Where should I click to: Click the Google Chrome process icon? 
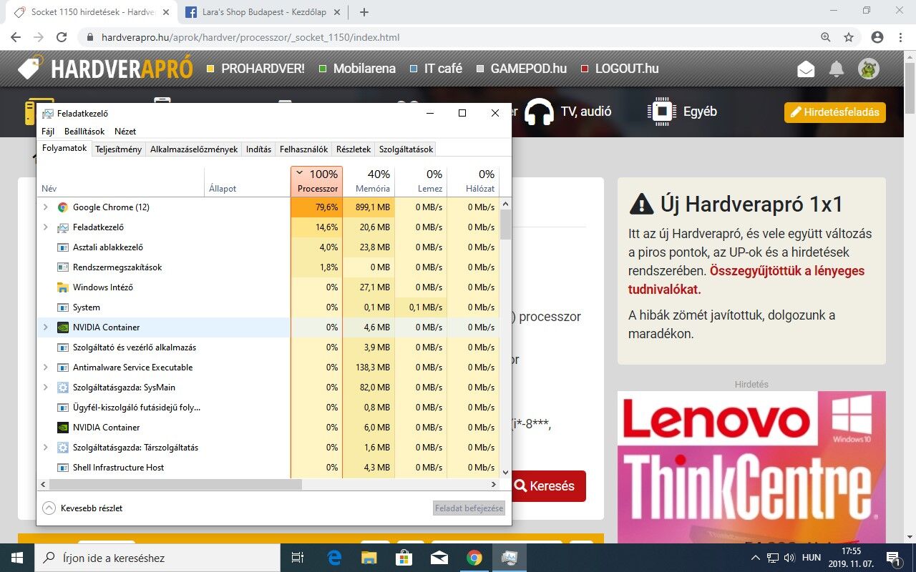(63, 207)
